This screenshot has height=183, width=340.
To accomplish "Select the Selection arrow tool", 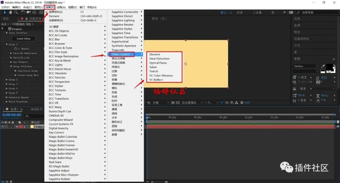I will tap(5, 12).
